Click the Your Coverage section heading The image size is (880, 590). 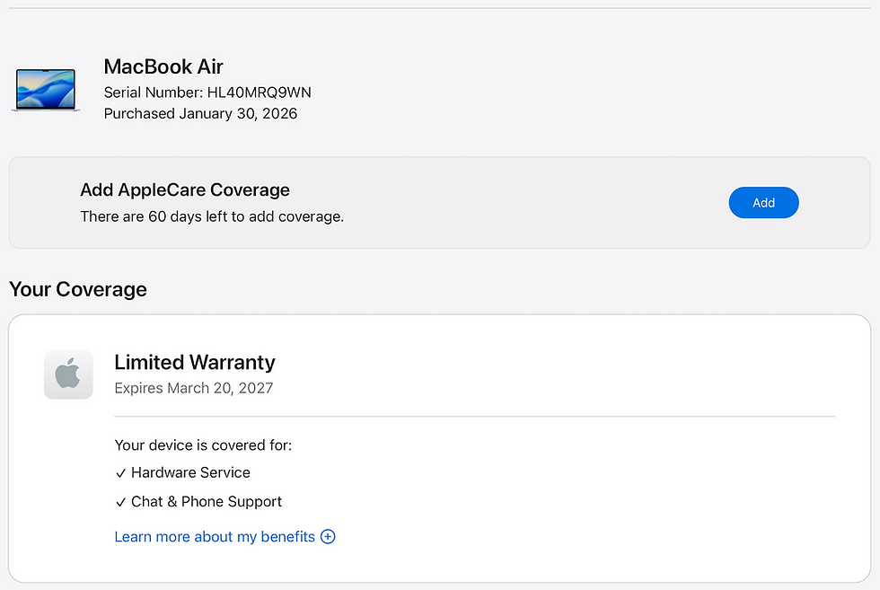[x=78, y=289]
